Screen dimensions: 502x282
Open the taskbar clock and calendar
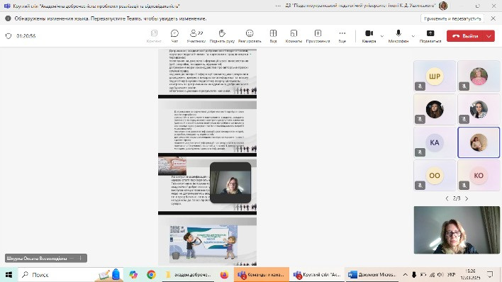pos(470,275)
